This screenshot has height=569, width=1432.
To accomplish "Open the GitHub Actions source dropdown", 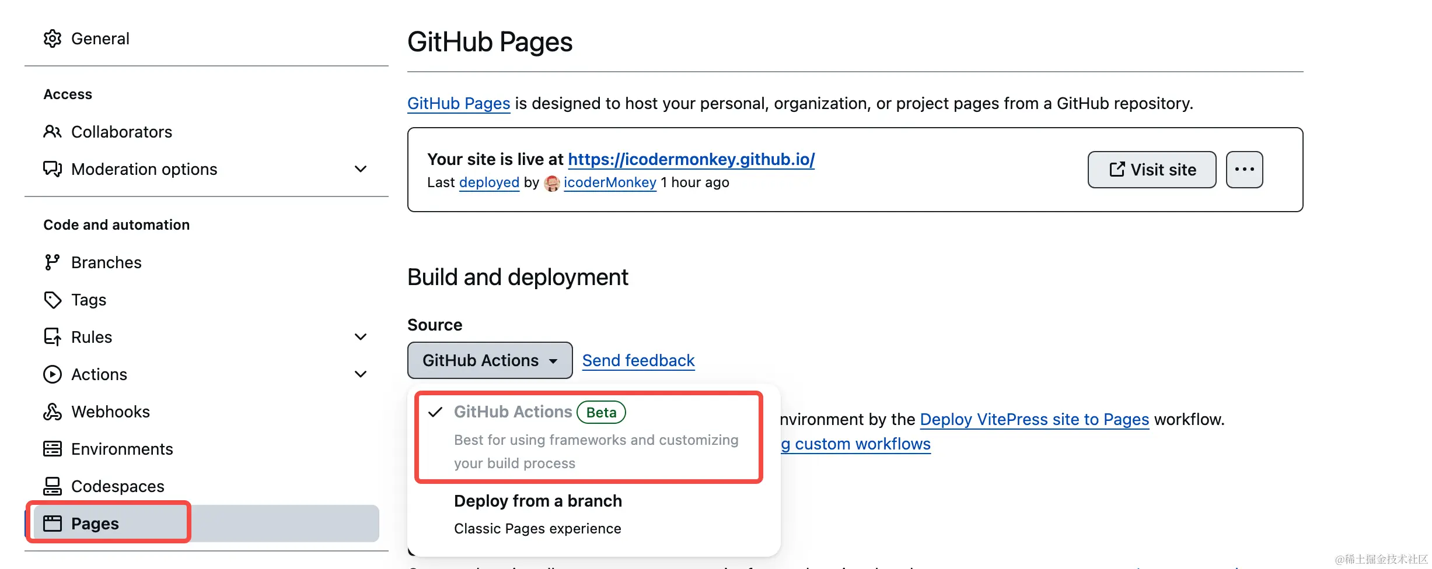I will pos(490,360).
